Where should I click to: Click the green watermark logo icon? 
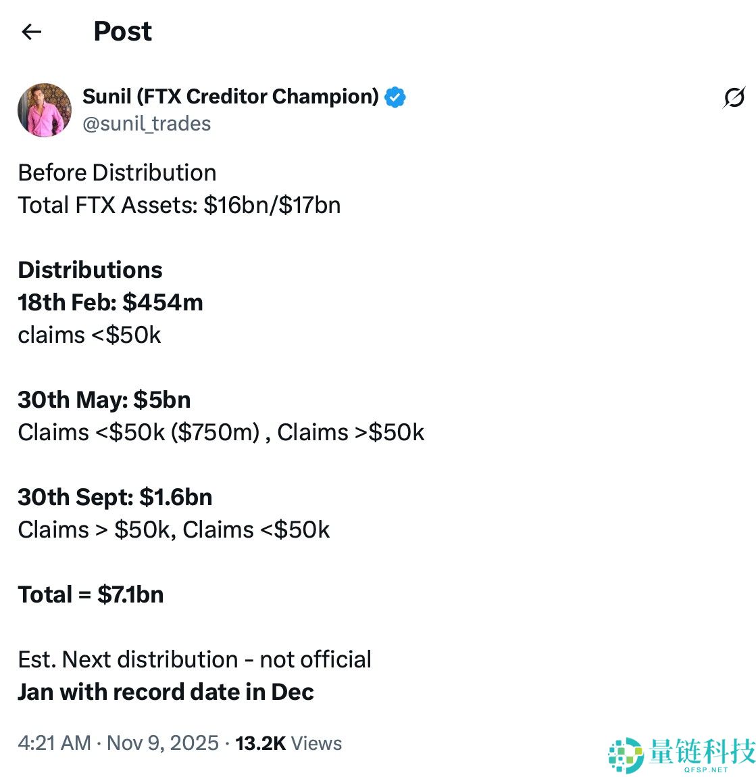626,755
